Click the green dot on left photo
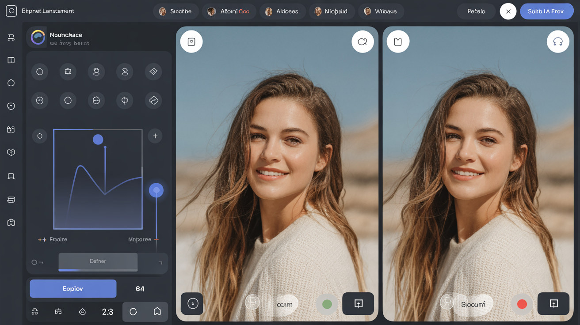This screenshot has height=325, width=580. pyautogui.click(x=327, y=304)
